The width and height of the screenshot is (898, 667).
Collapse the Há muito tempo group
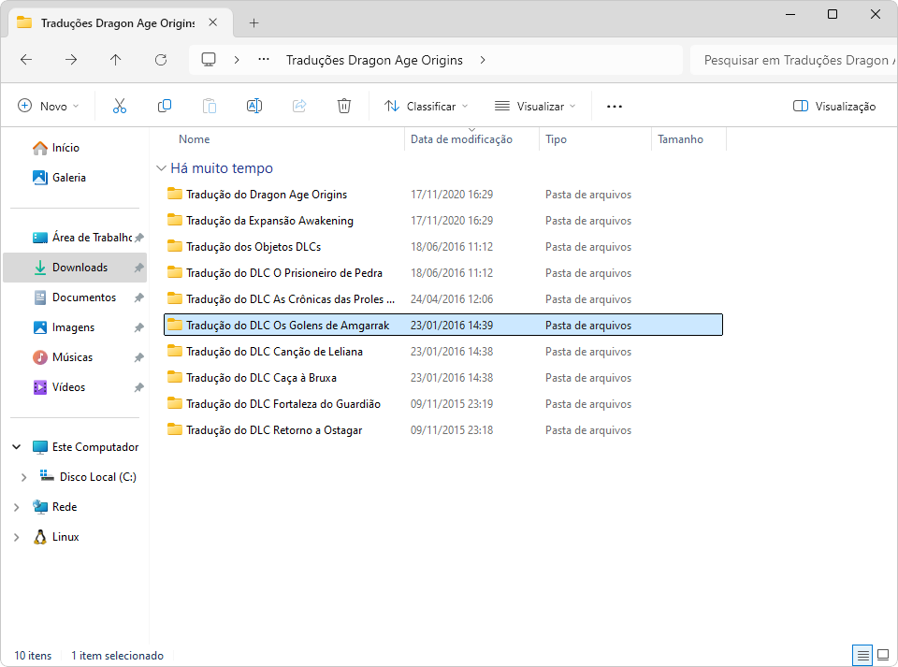[161, 168]
